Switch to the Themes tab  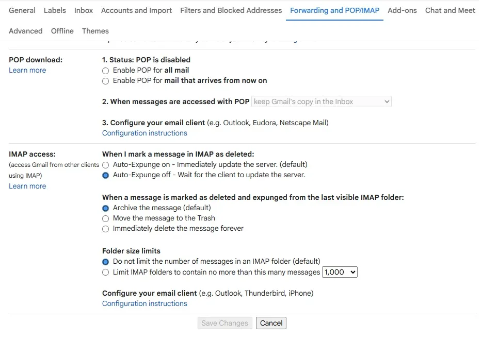(x=95, y=31)
